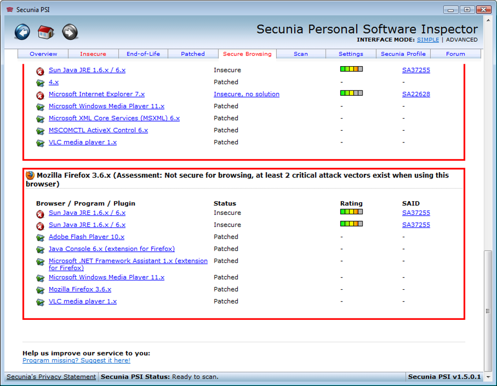The width and height of the screenshot is (497, 386).
Task: Click patched icon beside Adobe Flash Player 10.x
Action: click(40, 238)
